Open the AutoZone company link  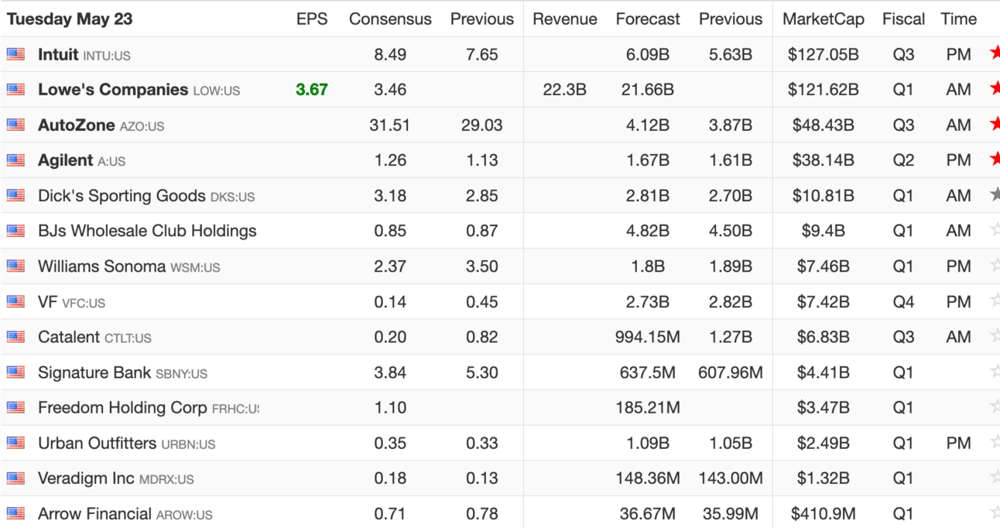(77, 125)
